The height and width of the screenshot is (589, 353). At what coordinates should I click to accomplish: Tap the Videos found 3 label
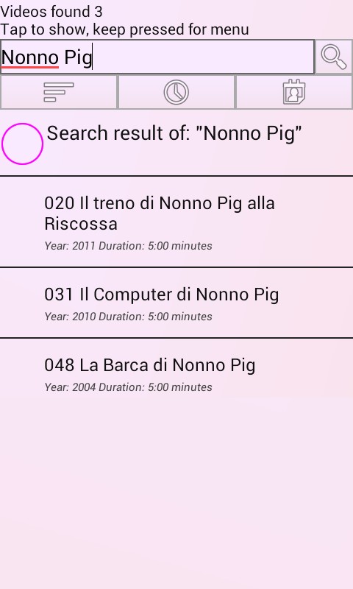point(51,12)
